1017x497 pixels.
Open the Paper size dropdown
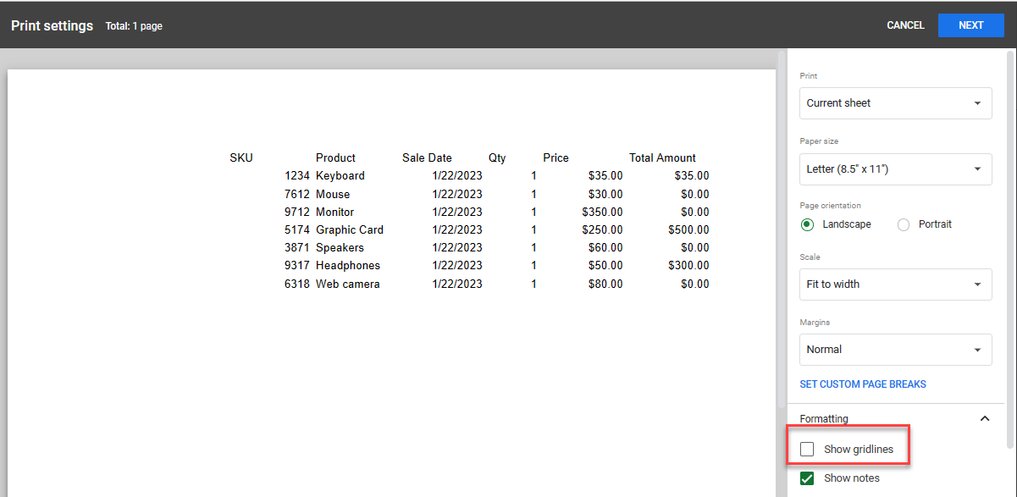(895, 168)
